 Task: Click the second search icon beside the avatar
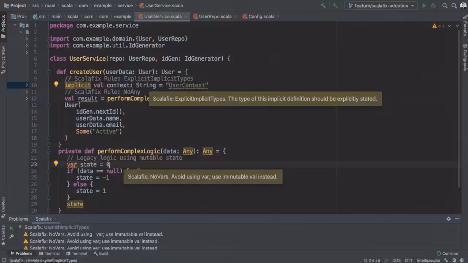tap(454, 5)
